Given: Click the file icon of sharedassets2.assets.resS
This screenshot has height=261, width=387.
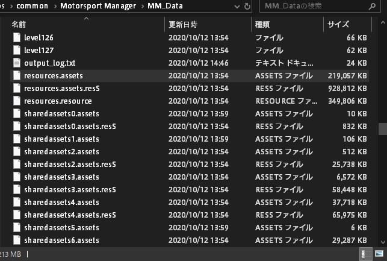Looking at the screenshot, I should [17, 164].
